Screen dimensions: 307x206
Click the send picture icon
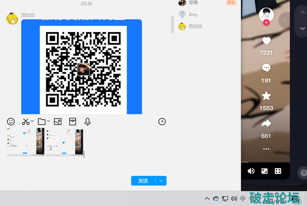57,122
